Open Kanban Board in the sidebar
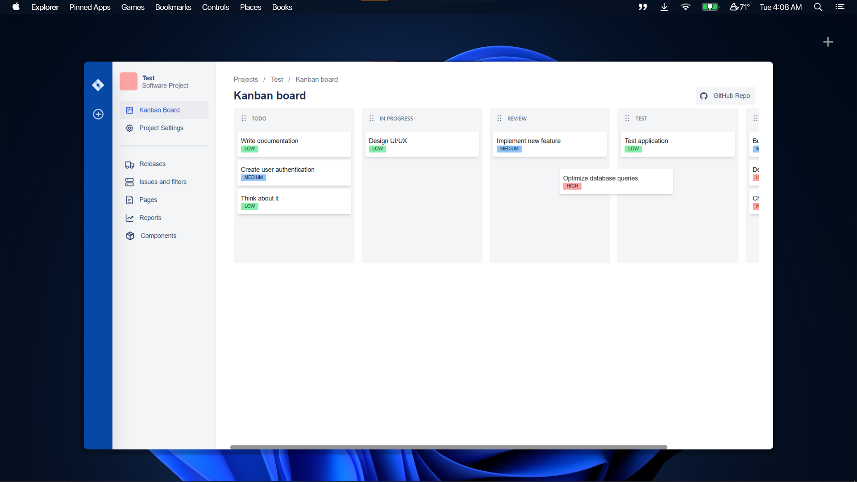This screenshot has height=482, width=857. click(159, 110)
